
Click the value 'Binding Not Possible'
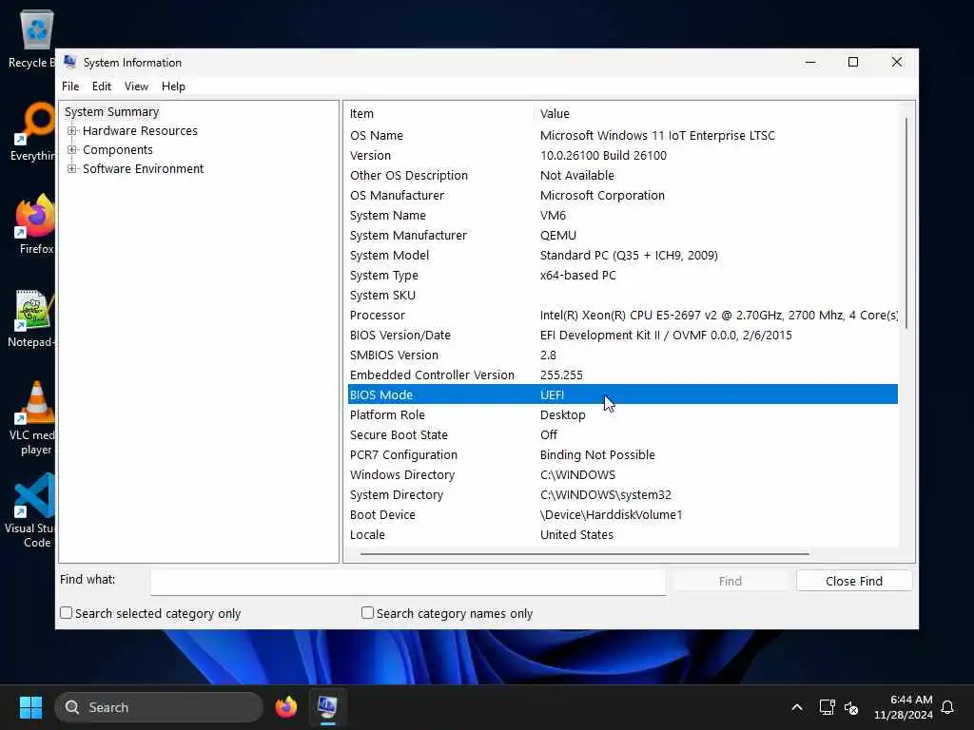(x=597, y=455)
